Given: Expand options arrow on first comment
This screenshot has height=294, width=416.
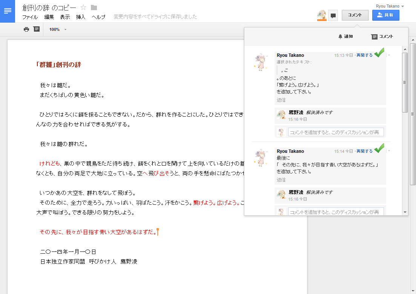Looking at the screenshot, I should (389, 55).
